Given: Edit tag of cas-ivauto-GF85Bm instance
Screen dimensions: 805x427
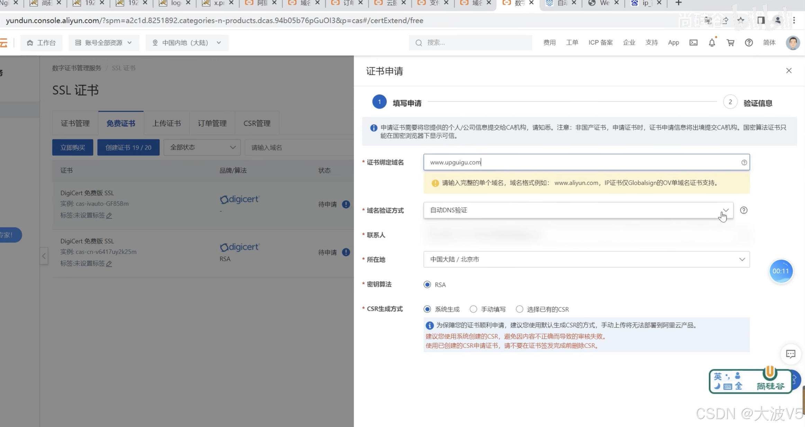Looking at the screenshot, I should 109,216.
